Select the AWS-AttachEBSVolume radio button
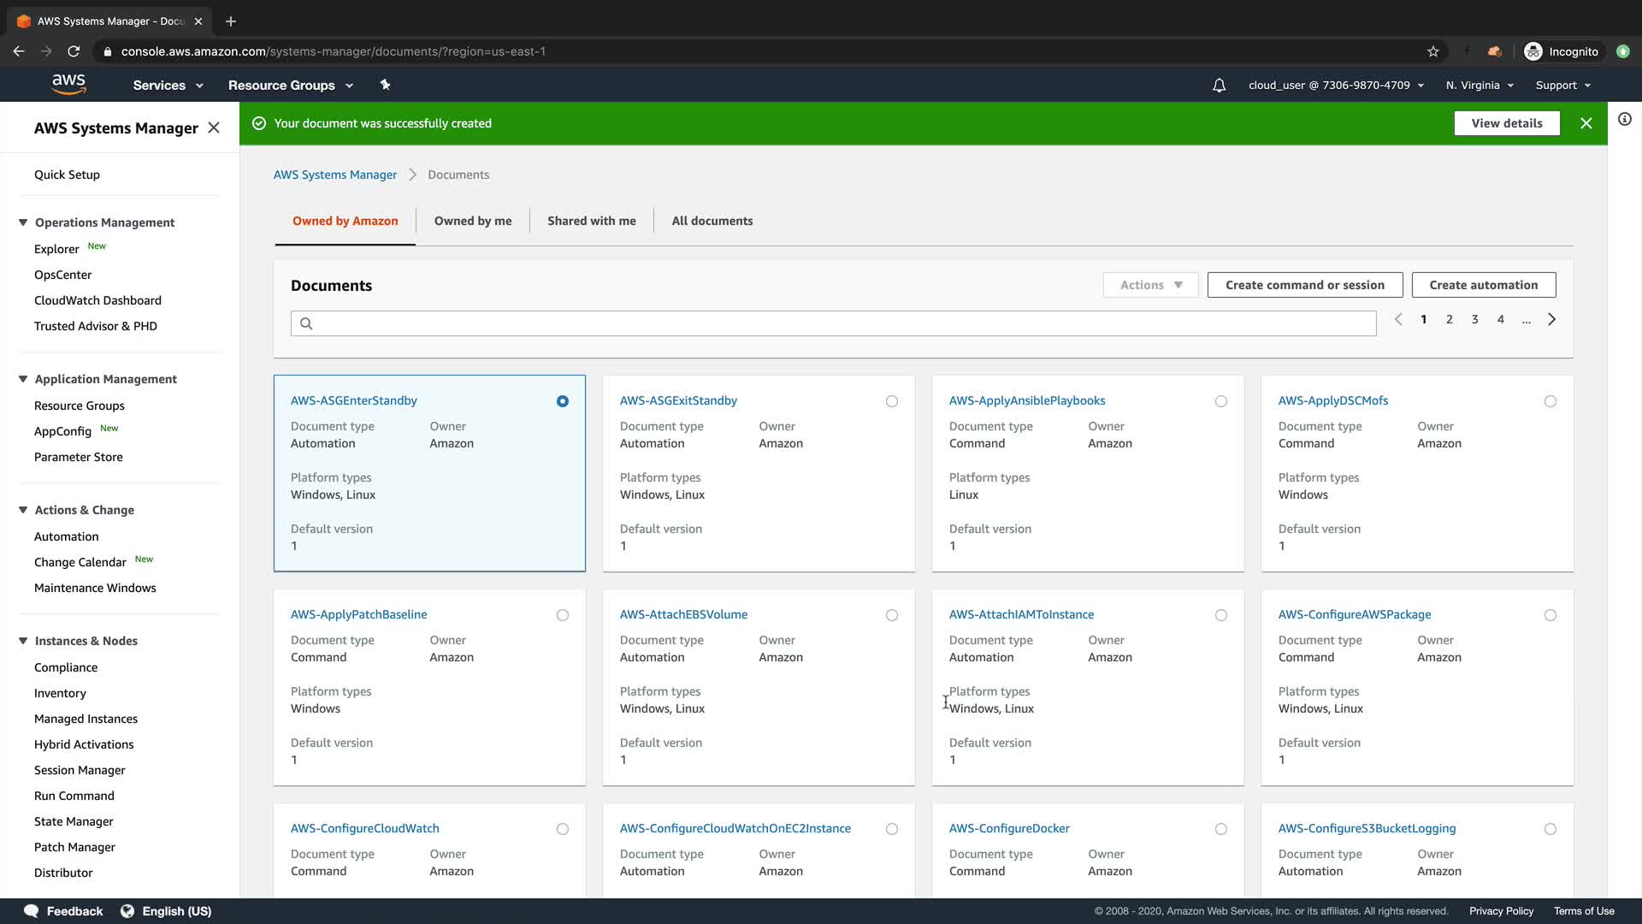Screen dimensions: 1642x924 pyautogui.click(x=891, y=615)
